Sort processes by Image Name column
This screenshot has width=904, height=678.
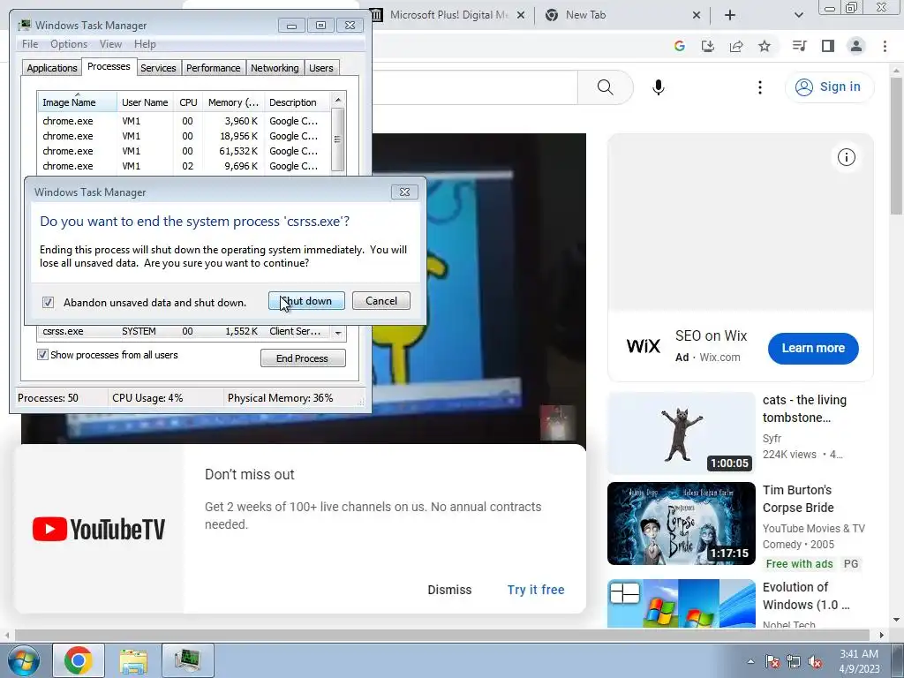[77, 102]
